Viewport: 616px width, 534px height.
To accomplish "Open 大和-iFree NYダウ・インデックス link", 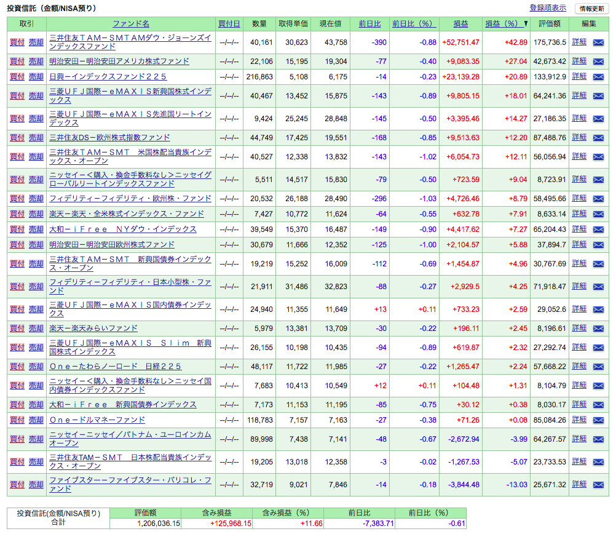I will [x=122, y=229].
